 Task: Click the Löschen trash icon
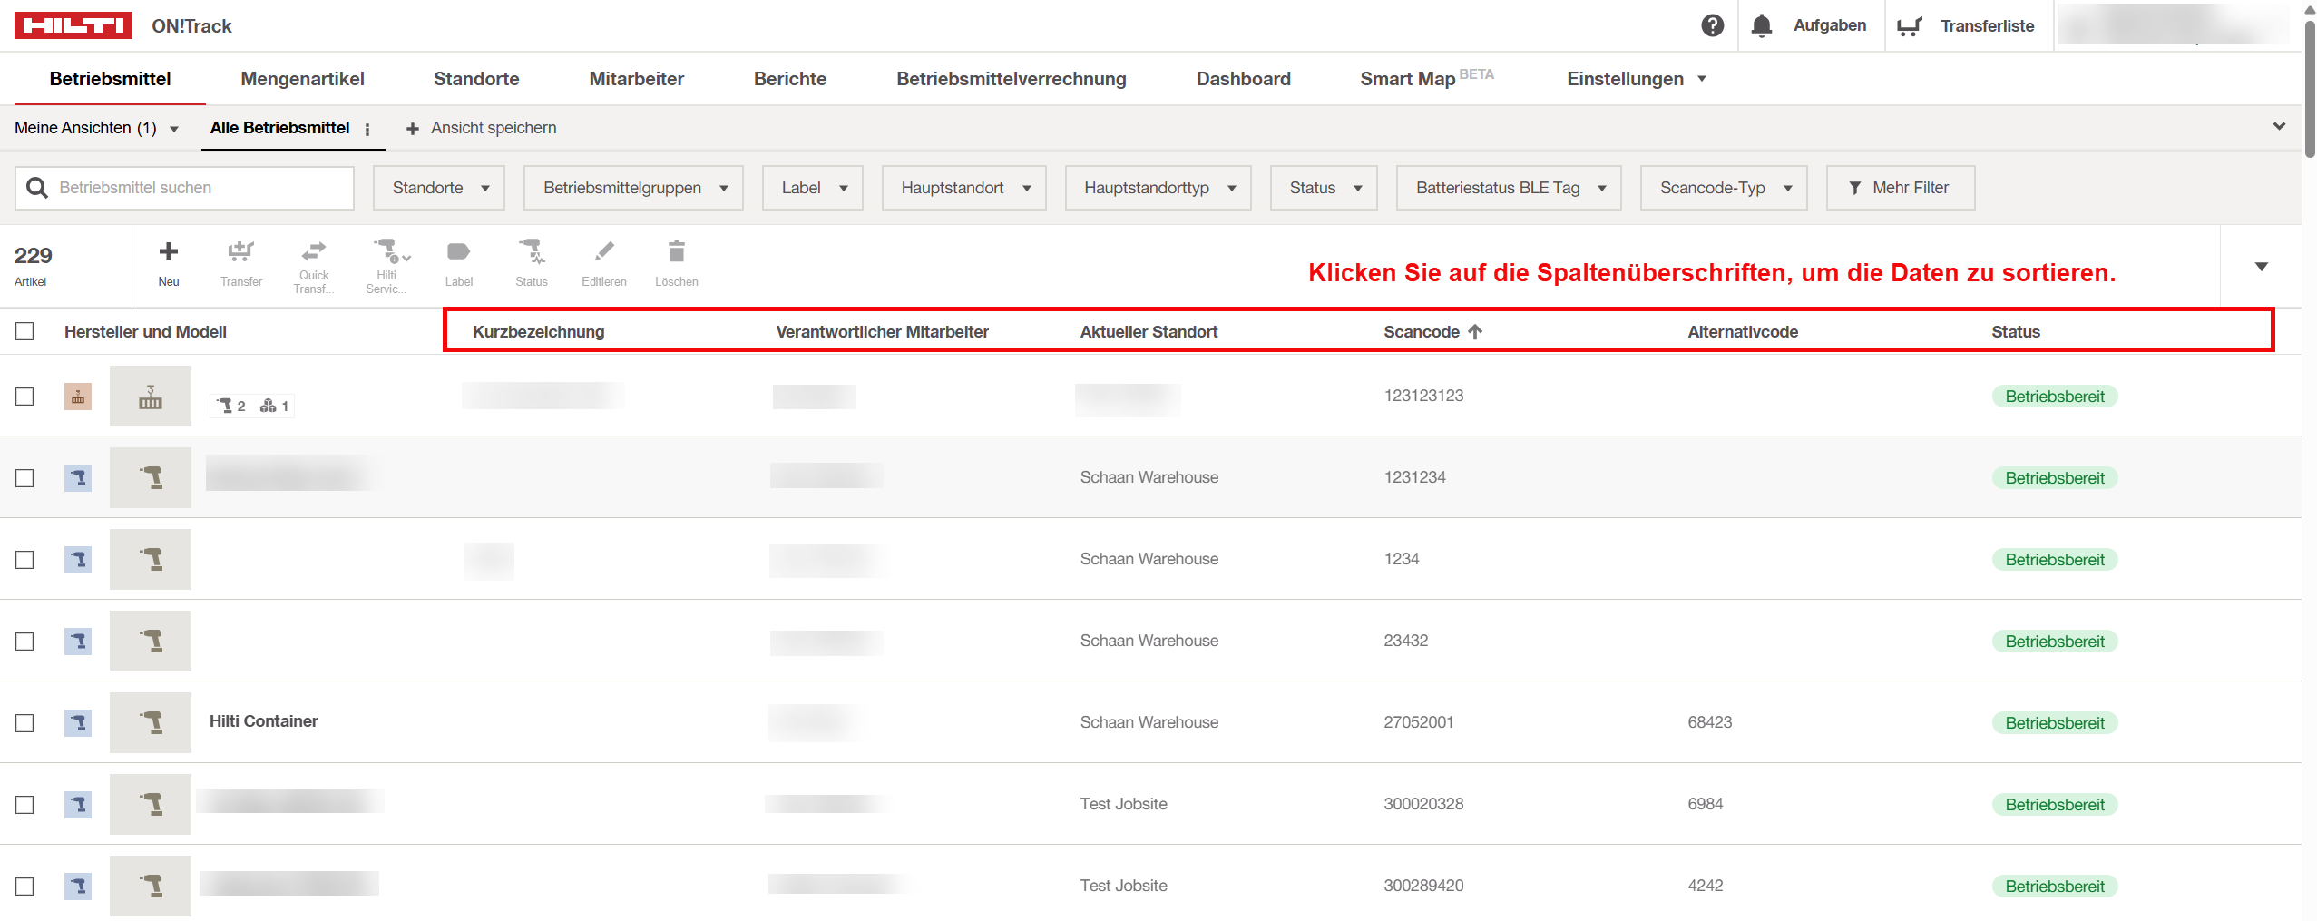click(x=676, y=252)
